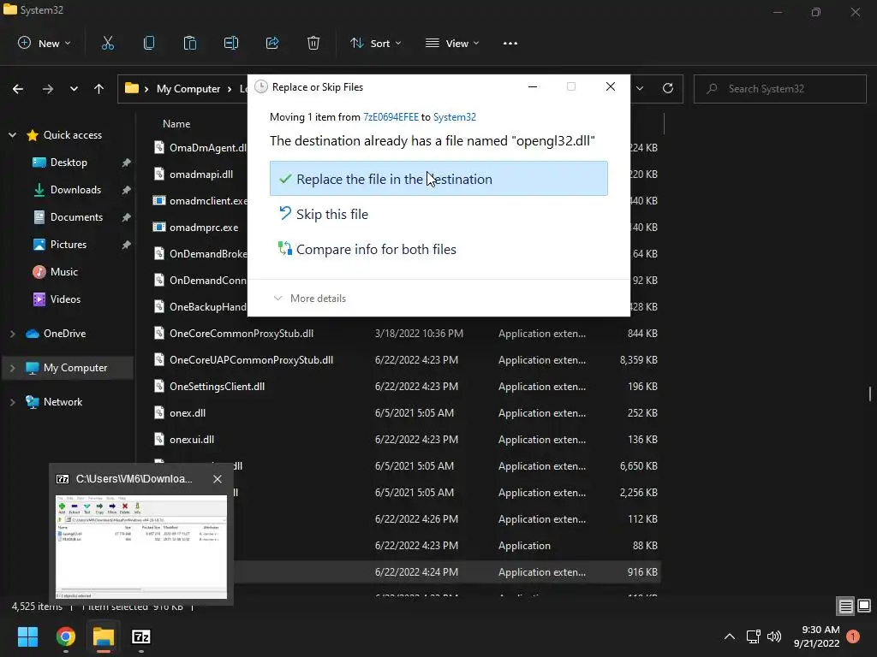Image resolution: width=877 pixels, height=657 pixels.
Task: Open notification badge in taskbar corner
Action: (853, 636)
